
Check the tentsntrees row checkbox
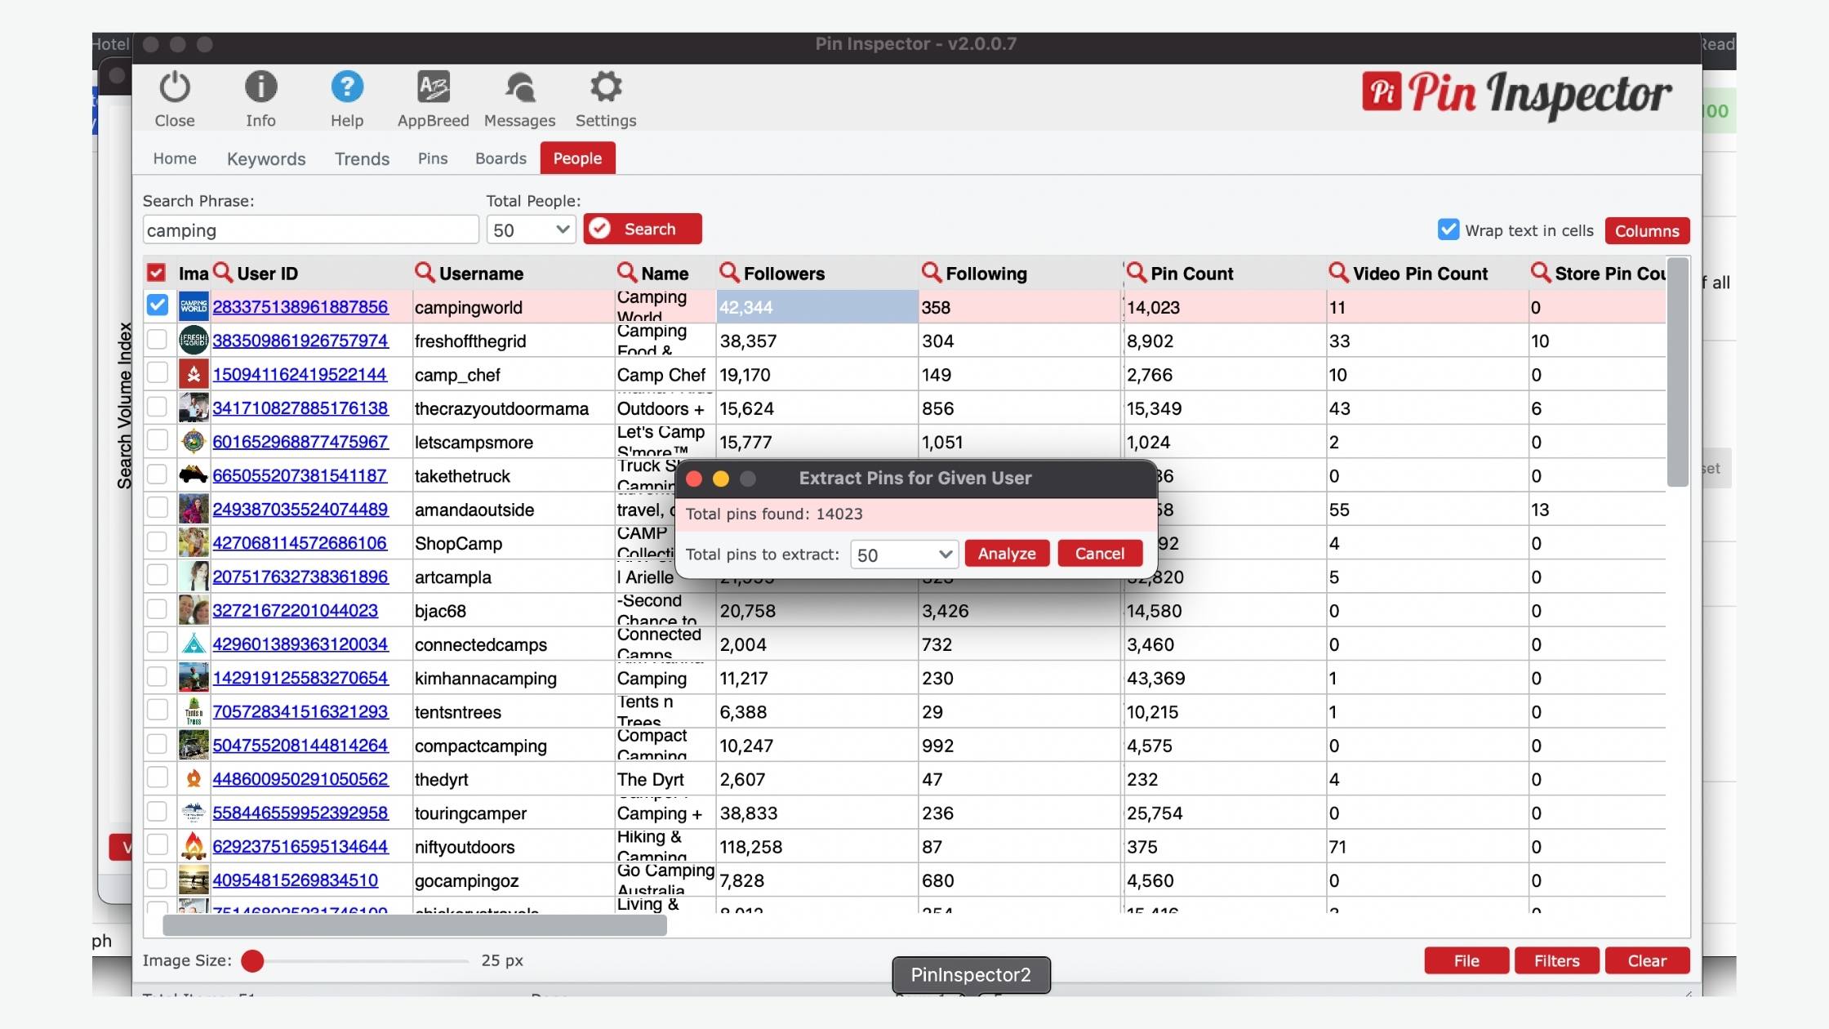coord(157,710)
